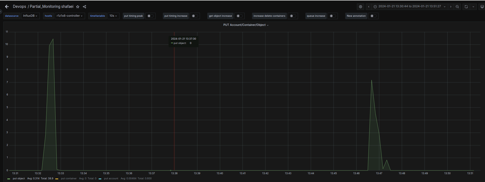This screenshot has width=485, height=182.
Task: Click the share dashboard icon
Action: (x=85, y=7)
